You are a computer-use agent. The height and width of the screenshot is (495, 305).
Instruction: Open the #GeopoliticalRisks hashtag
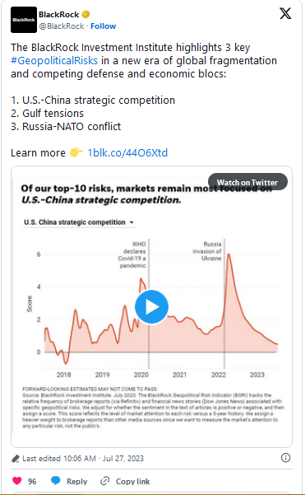54,61
